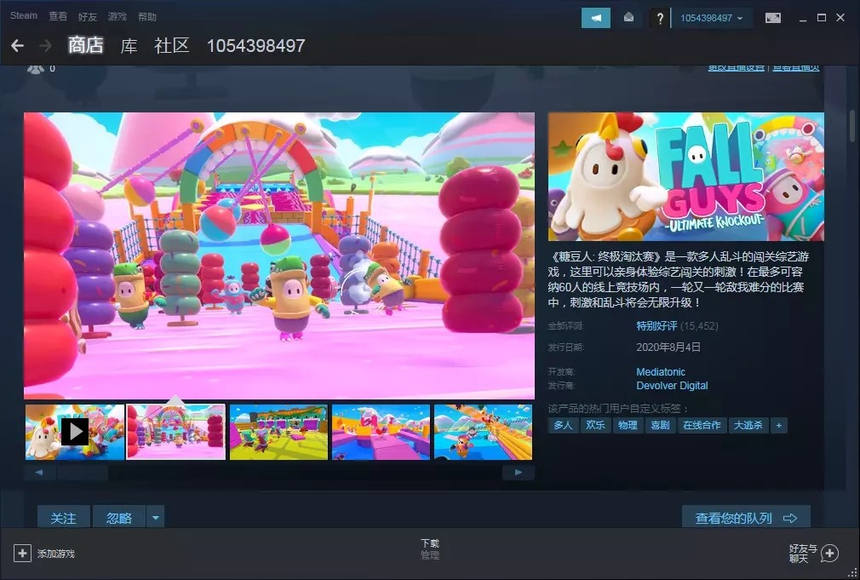860x580 pixels.
Task: Click the 关注 follow button
Action: (64, 518)
